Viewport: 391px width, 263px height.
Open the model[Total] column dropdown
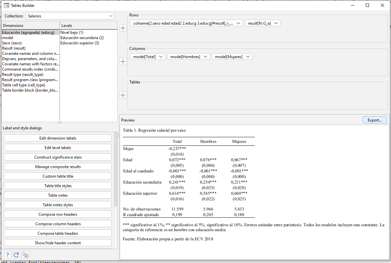[161, 56]
